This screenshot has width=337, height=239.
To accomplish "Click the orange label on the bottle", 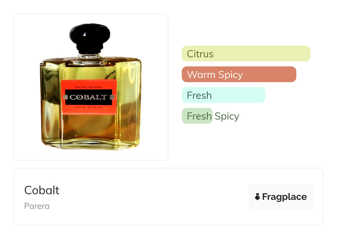I will coord(89,97).
